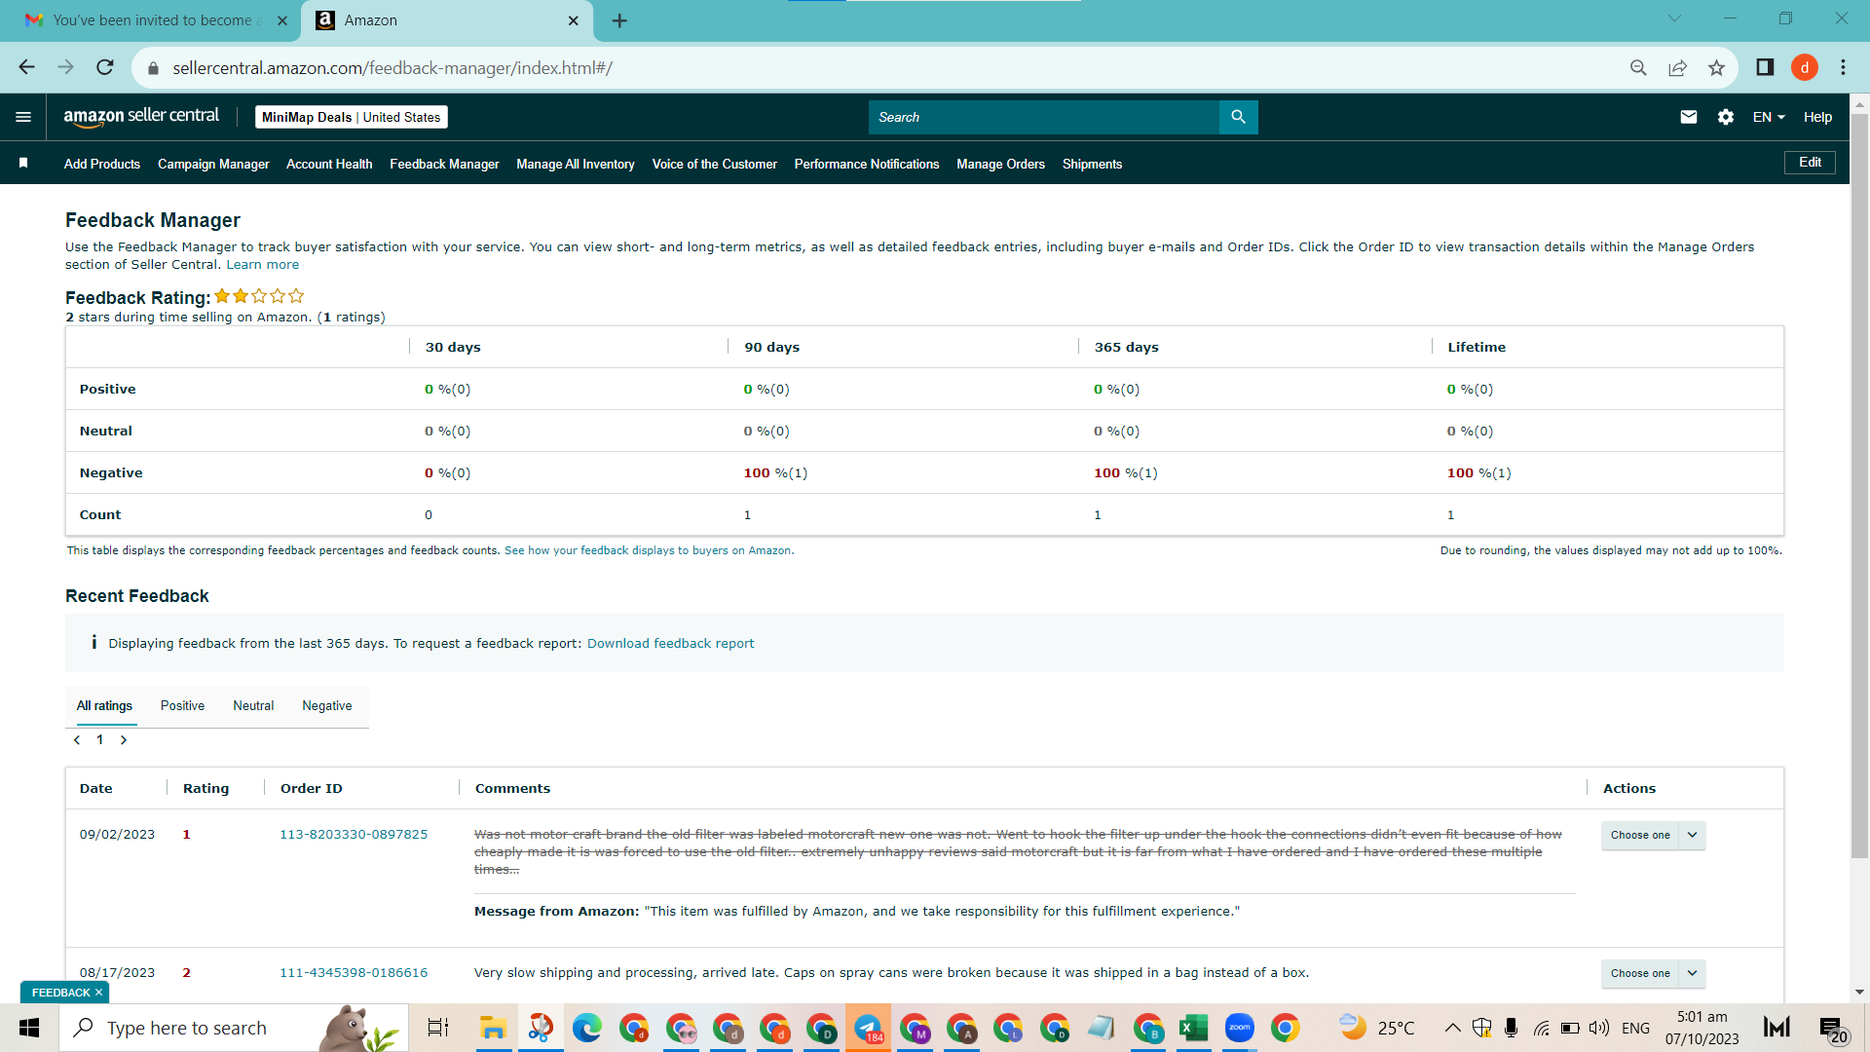Click the bookmark flag icon
1870x1052 pixels.
23,164
